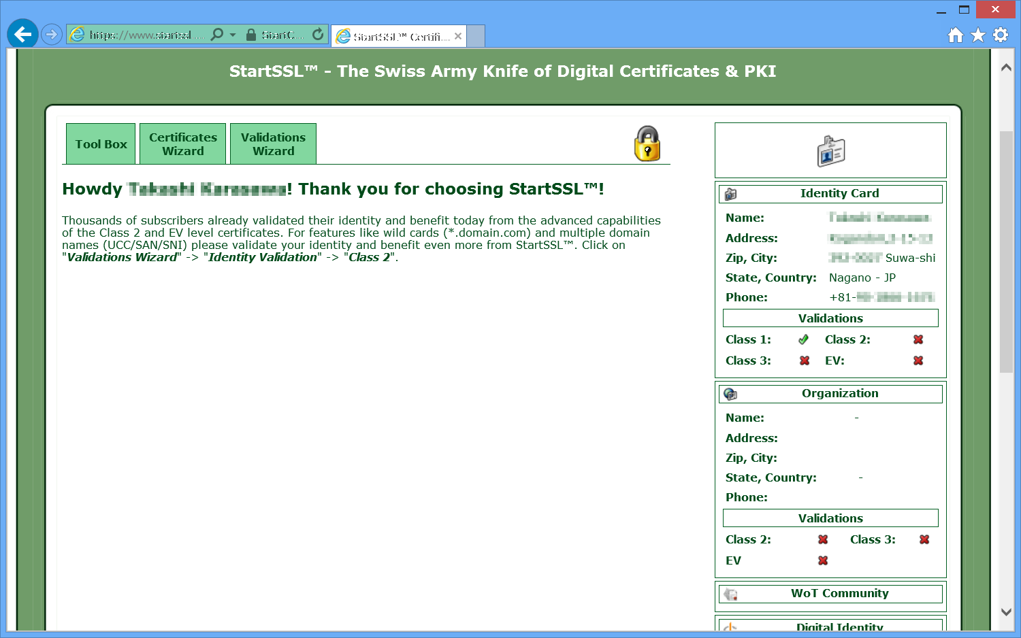
Task: Expand the address bar dropdown arrow
Action: pyautogui.click(x=233, y=35)
